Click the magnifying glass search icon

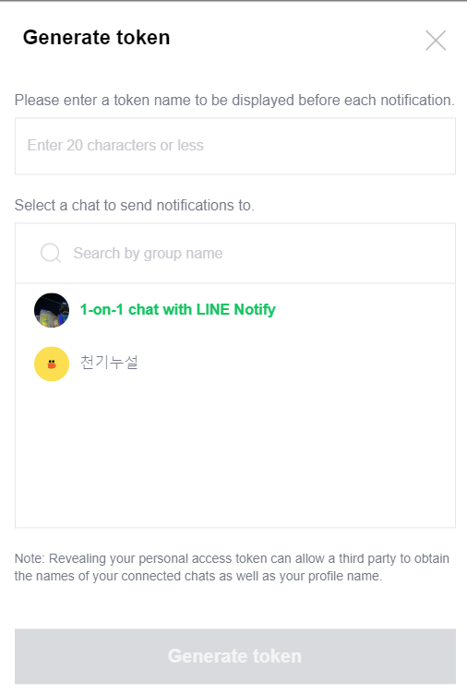click(x=51, y=253)
